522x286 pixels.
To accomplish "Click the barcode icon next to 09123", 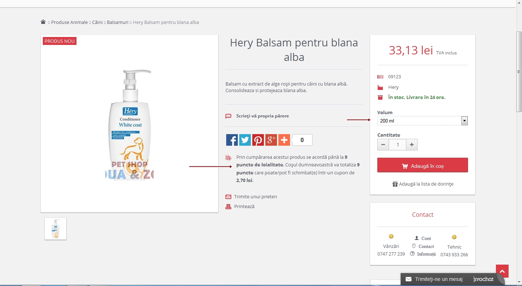I will tap(380, 77).
